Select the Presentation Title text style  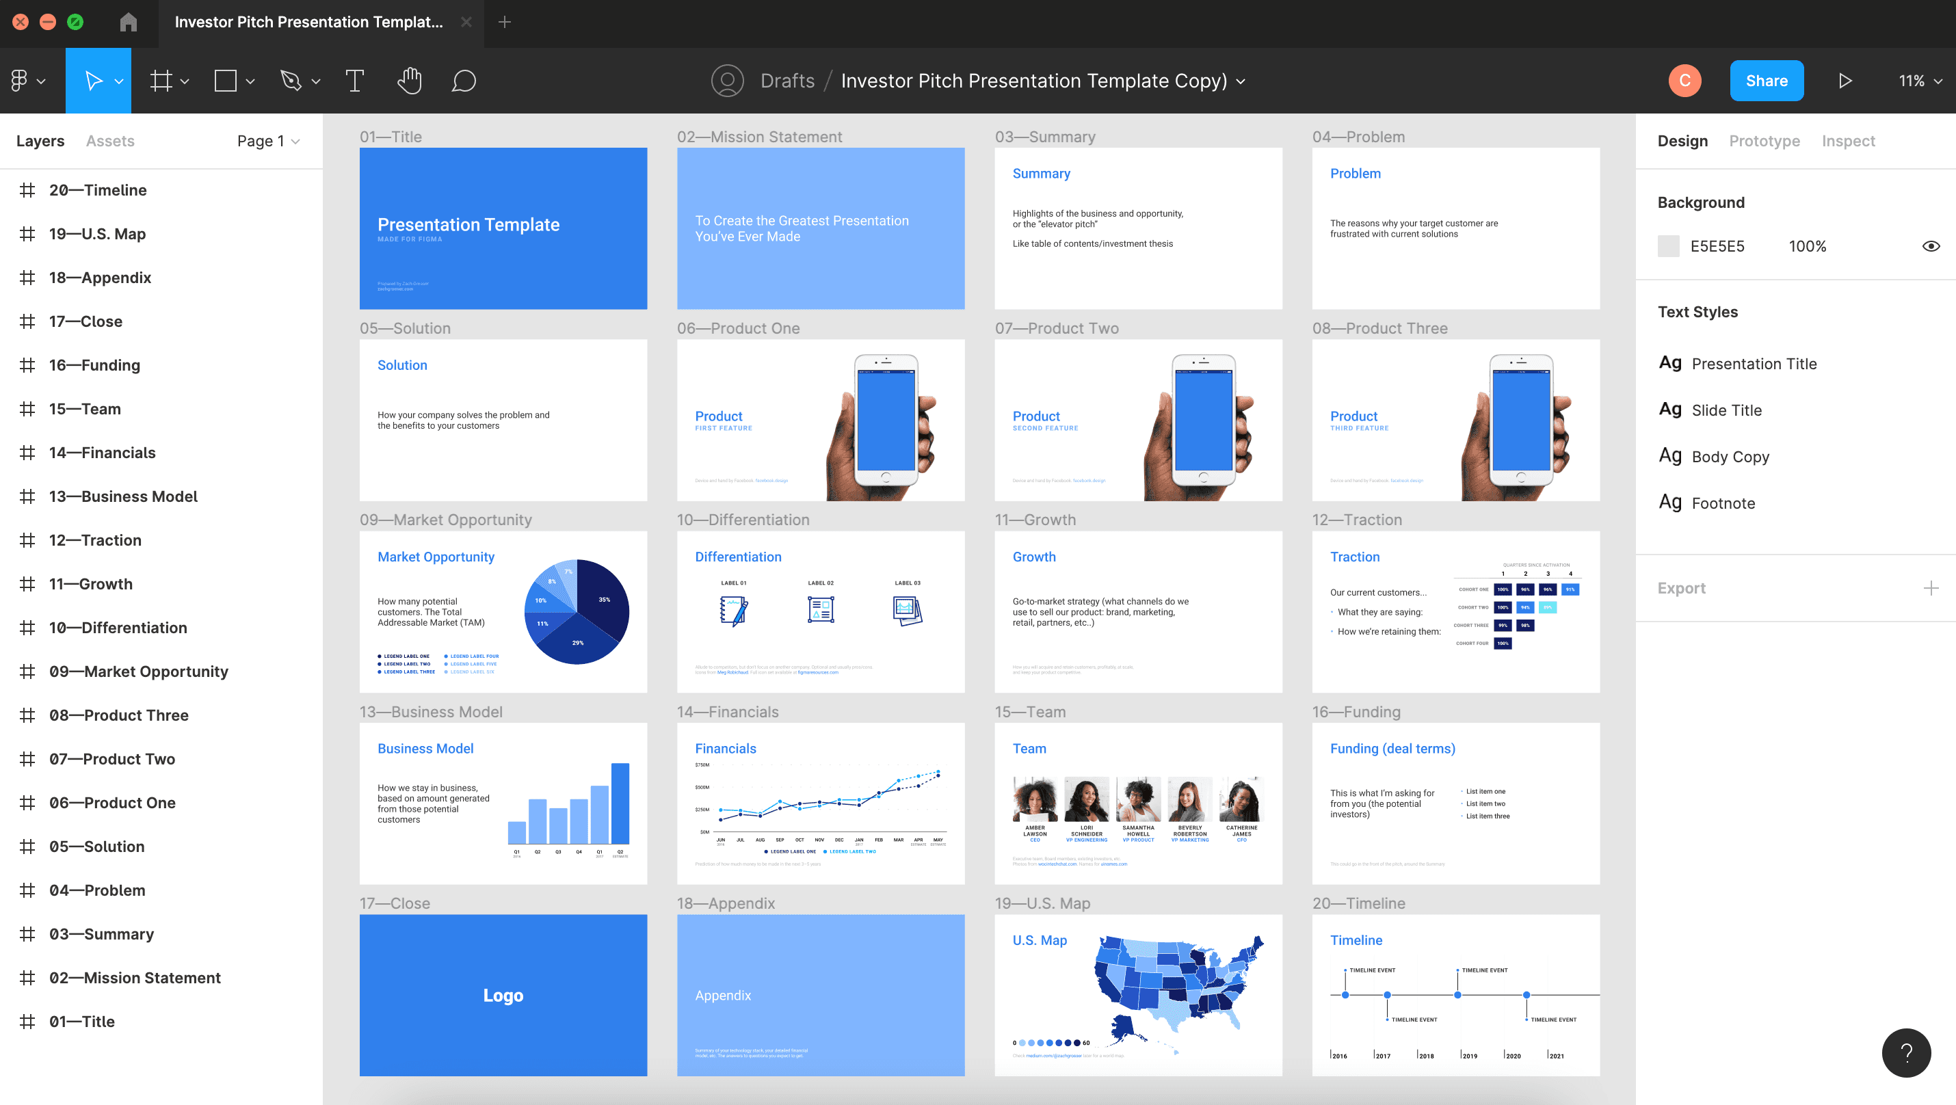pyautogui.click(x=1754, y=364)
